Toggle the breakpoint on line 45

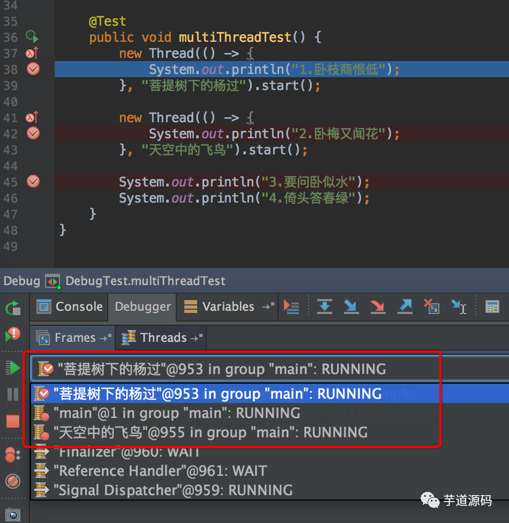33,181
